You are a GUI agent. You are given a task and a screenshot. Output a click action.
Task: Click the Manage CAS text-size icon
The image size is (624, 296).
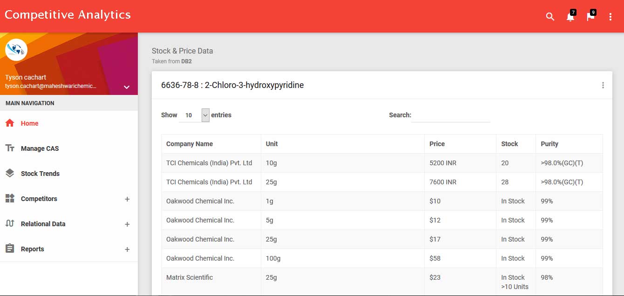(10, 148)
